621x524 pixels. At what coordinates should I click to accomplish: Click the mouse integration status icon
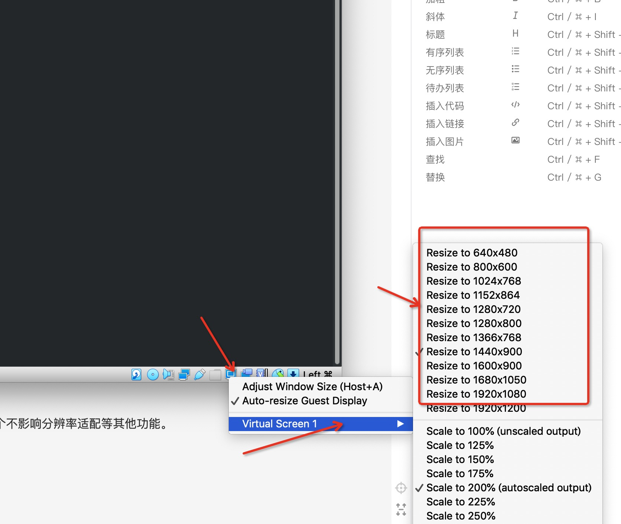[278, 373]
